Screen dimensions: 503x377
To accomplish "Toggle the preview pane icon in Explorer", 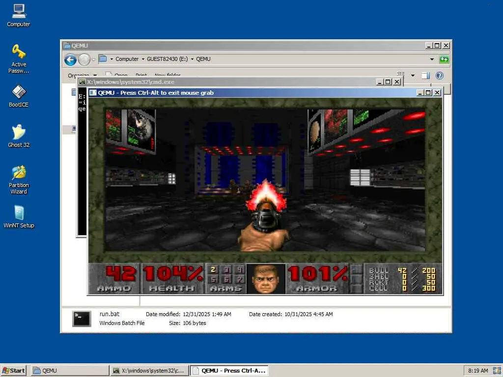I will click(426, 76).
